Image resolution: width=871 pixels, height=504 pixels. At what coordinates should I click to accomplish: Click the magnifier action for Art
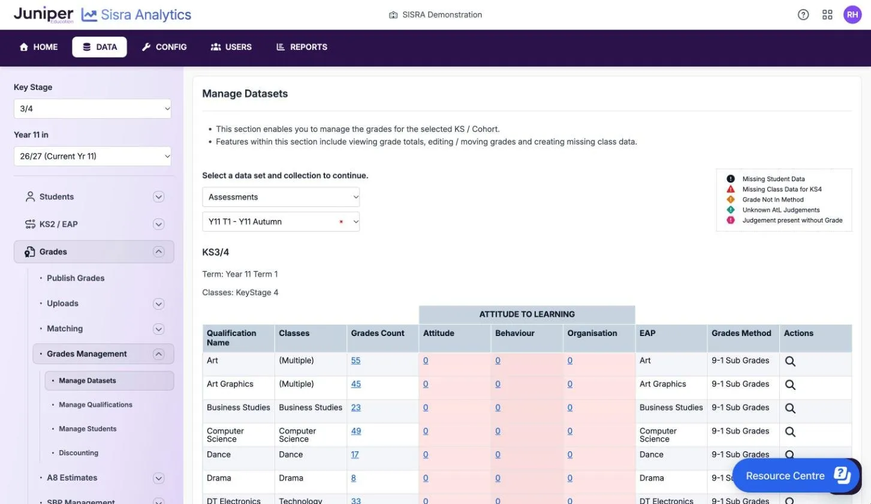tap(790, 361)
